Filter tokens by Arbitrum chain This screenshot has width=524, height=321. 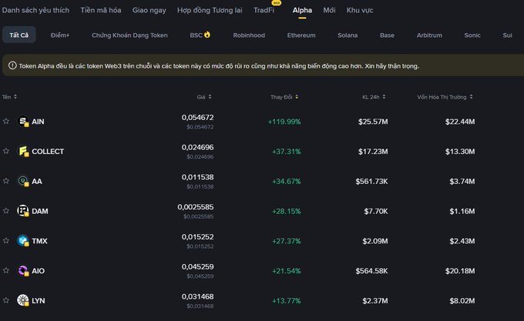(429, 35)
